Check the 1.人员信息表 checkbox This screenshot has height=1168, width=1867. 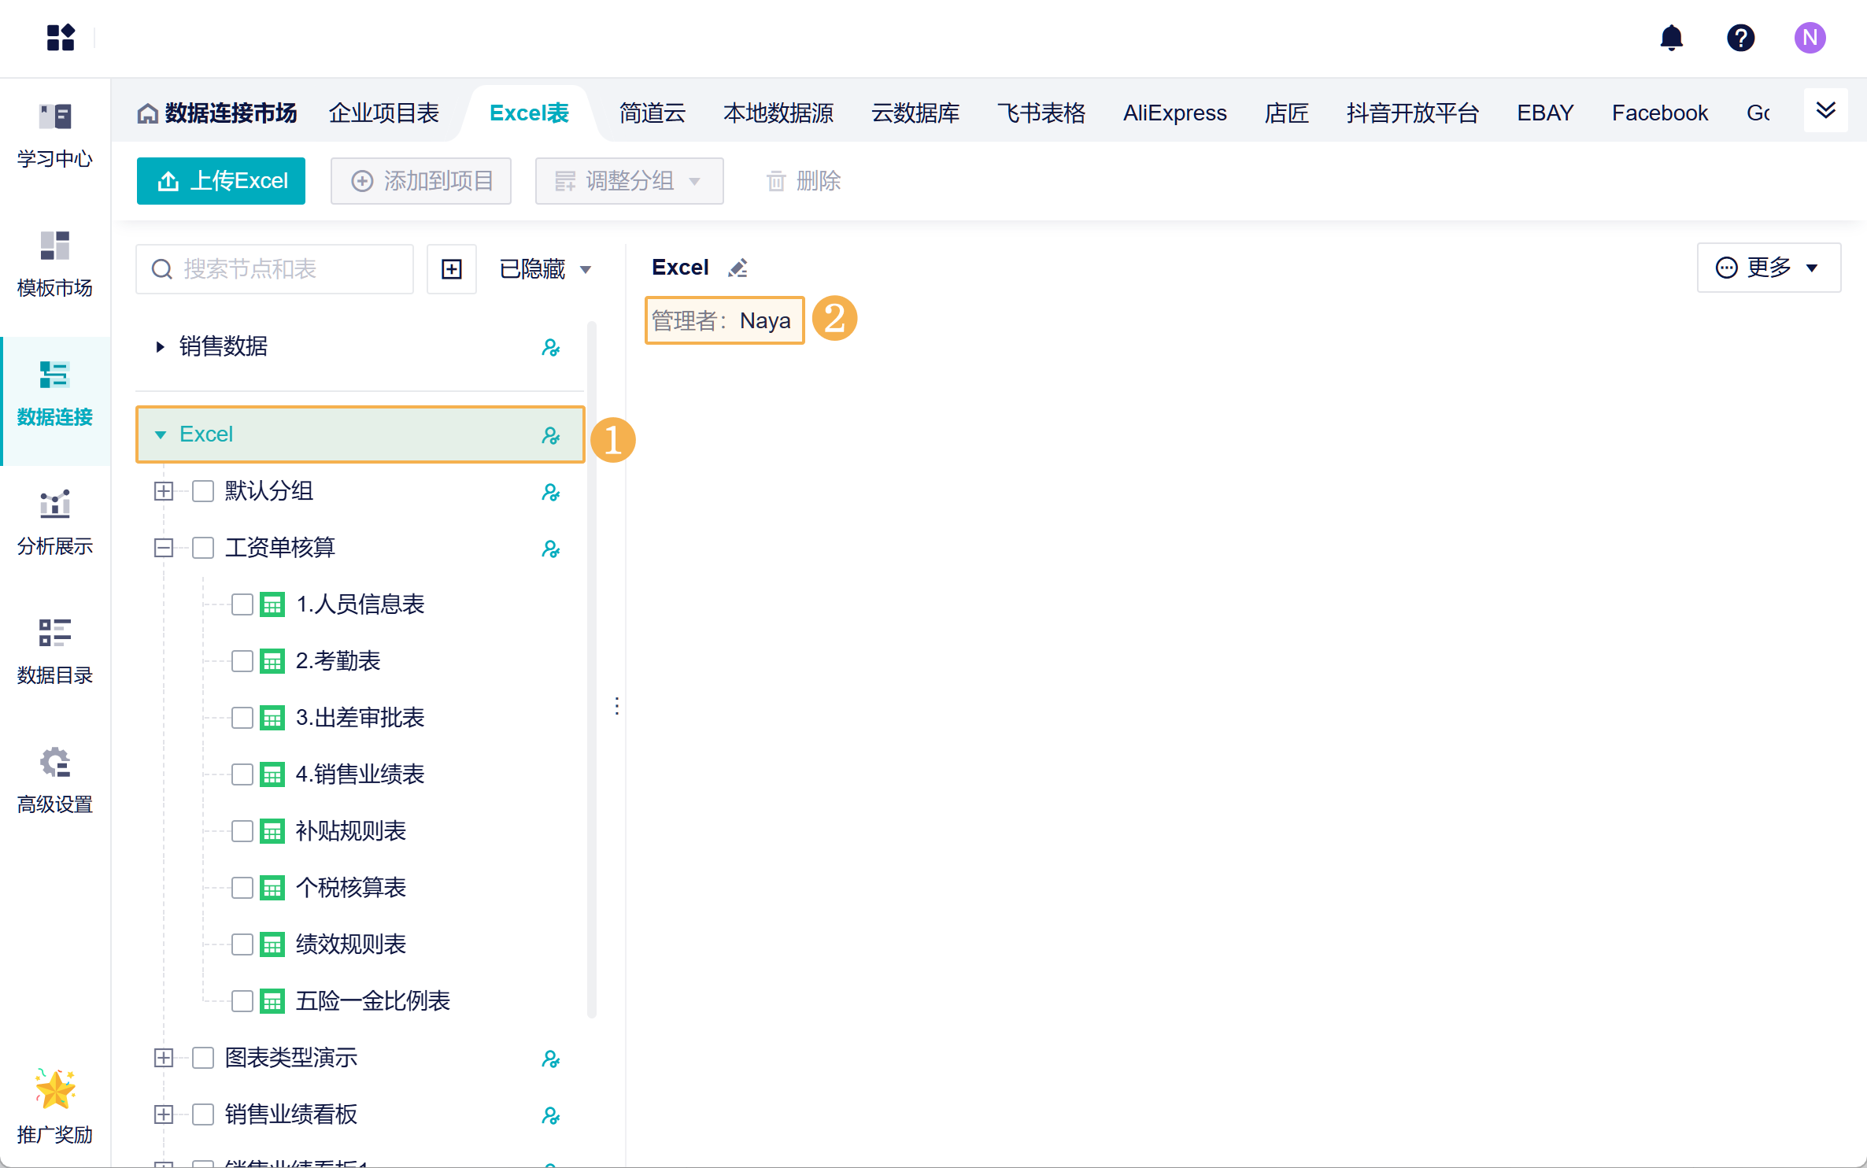point(242,604)
